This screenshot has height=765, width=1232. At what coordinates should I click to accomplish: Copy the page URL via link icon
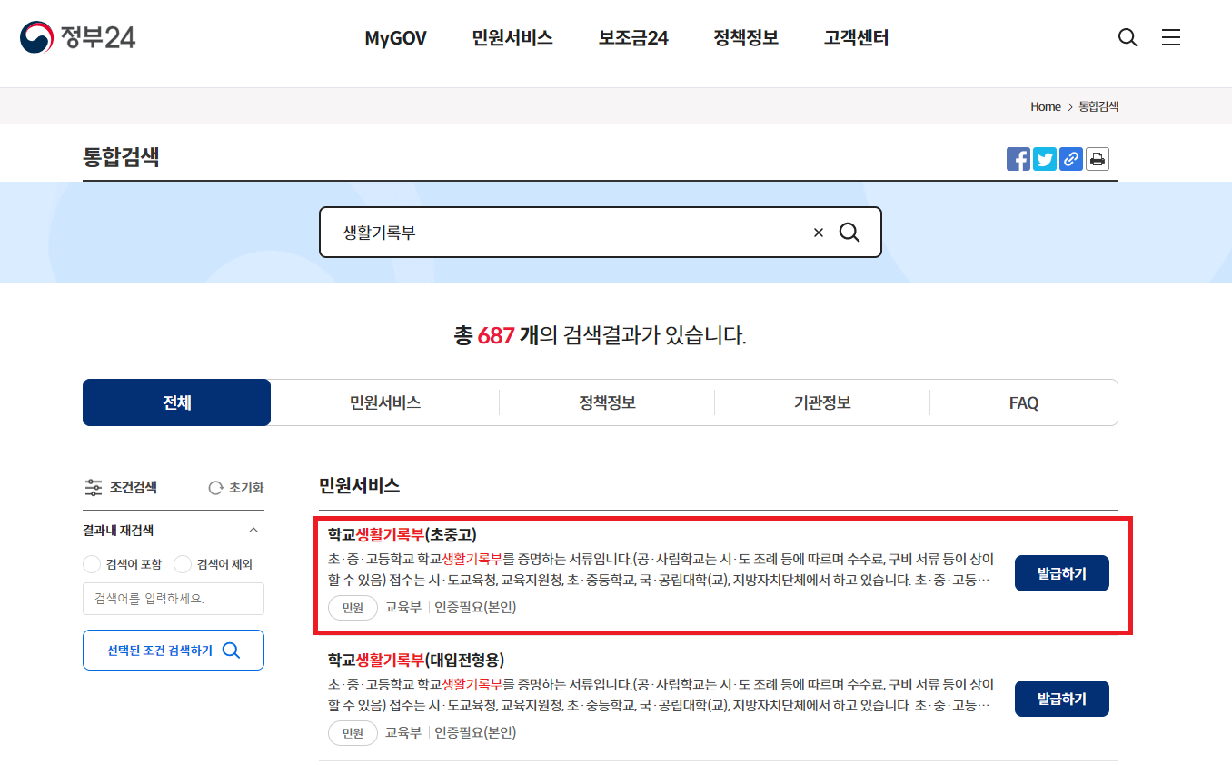[1071, 159]
